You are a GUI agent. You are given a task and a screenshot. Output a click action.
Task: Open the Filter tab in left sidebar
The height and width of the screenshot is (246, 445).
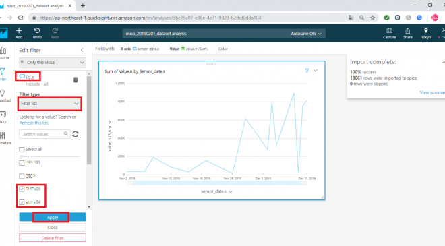(x=3, y=74)
